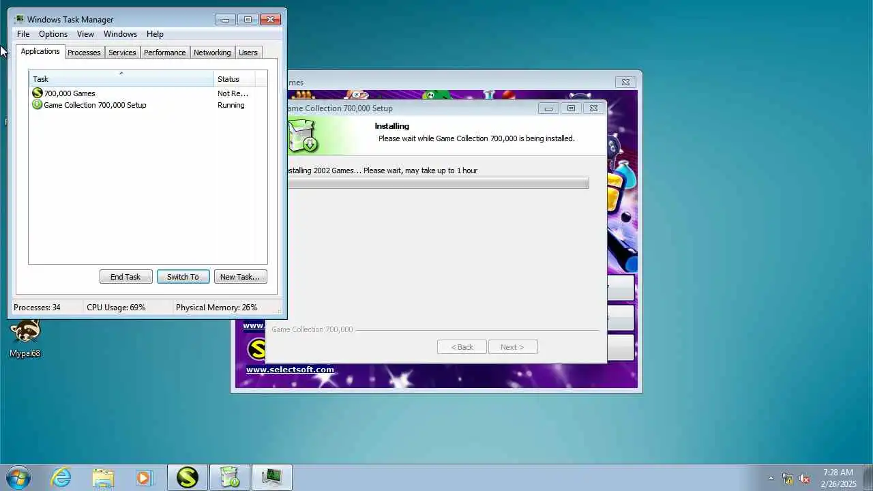The image size is (873, 491).
Task: Click the Running status text
Action: coord(231,105)
